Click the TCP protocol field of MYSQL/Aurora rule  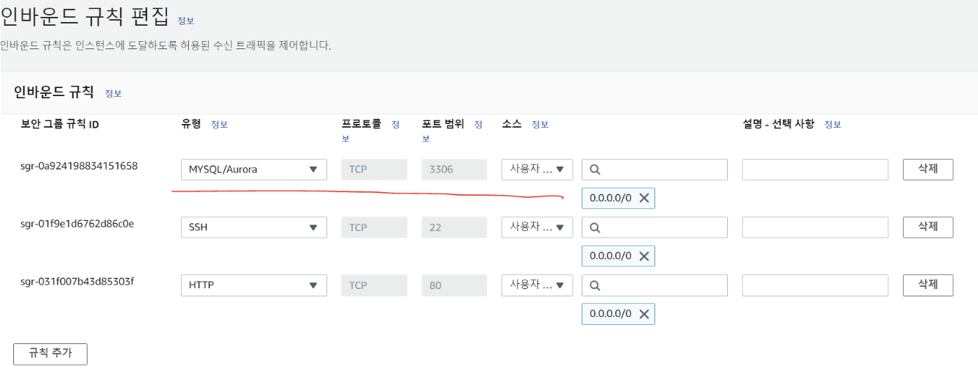[x=374, y=169]
